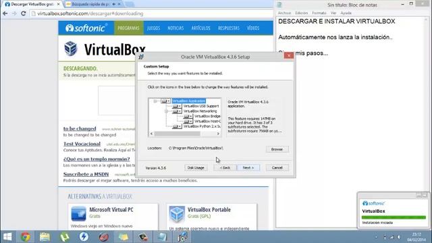
Task: Open a new browser tab
Action: point(129,4)
